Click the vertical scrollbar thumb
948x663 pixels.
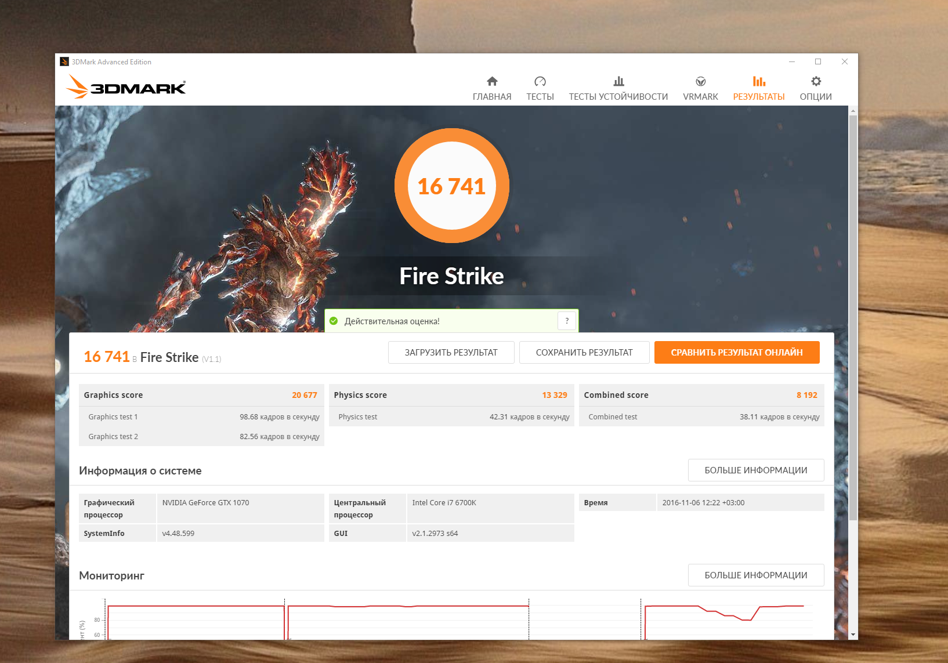click(x=853, y=318)
